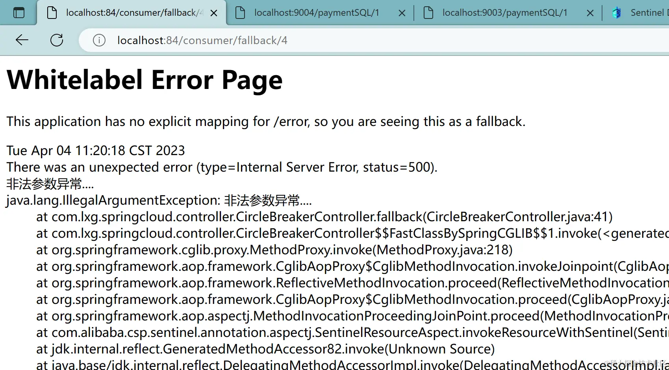
Task: Close the localhost:9003/paymentSQL/1 tab
Action: click(590, 13)
